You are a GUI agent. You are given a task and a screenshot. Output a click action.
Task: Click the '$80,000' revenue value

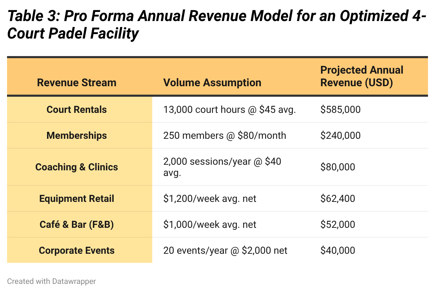click(337, 167)
